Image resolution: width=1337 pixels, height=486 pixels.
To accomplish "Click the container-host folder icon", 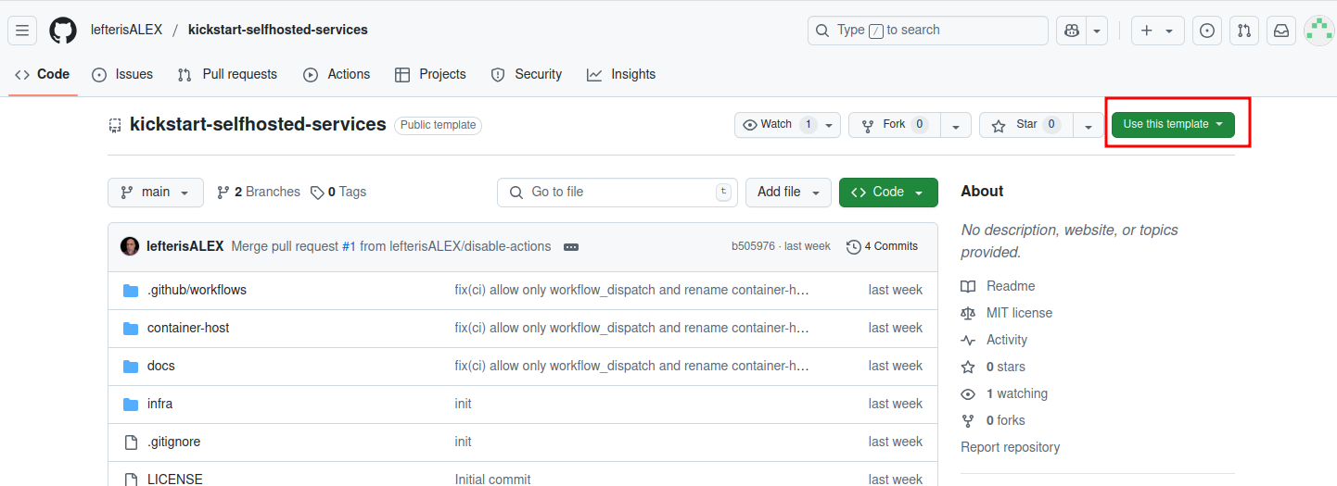I will 131,329.
